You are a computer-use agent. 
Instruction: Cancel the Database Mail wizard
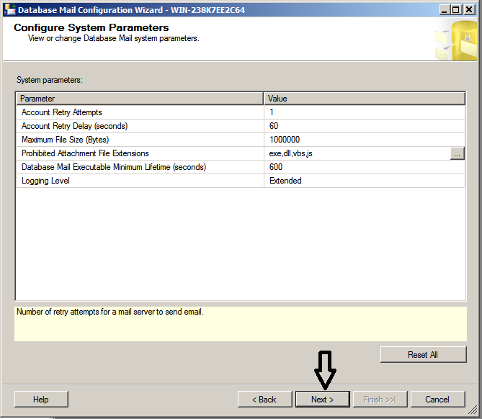pyautogui.click(x=438, y=399)
